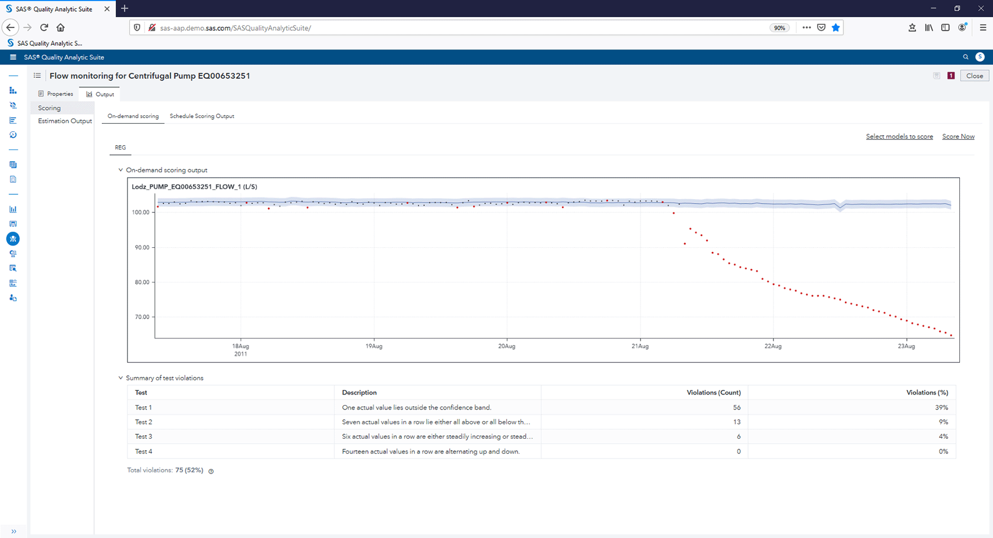993x538 pixels.
Task: Click the second sidebar icon, just below the first
Action: tap(13, 105)
